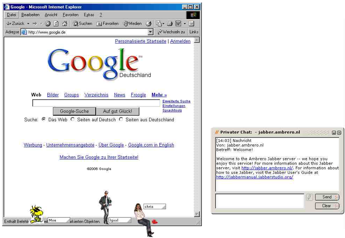Expand the address bar URL dropdown

click(x=151, y=32)
